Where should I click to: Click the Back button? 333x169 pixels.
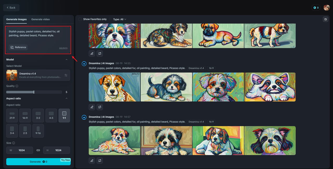click(11, 8)
